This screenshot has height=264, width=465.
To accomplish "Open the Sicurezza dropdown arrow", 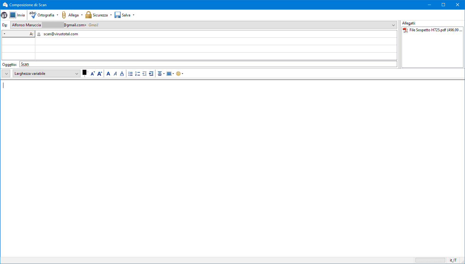I will pyautogui.click(x=111, y=15).
